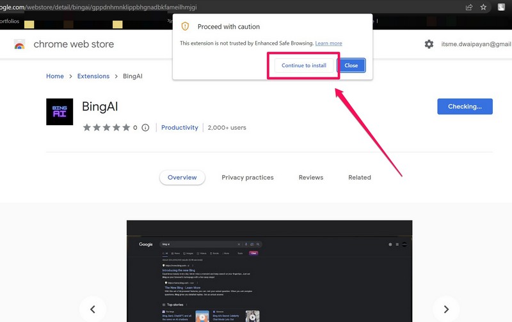
Task: Open the web store settings gear
Action: (429, 44)
